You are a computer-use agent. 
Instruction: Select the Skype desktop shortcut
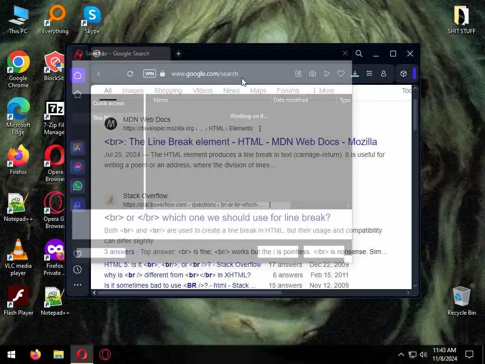[x=92, y=20]
